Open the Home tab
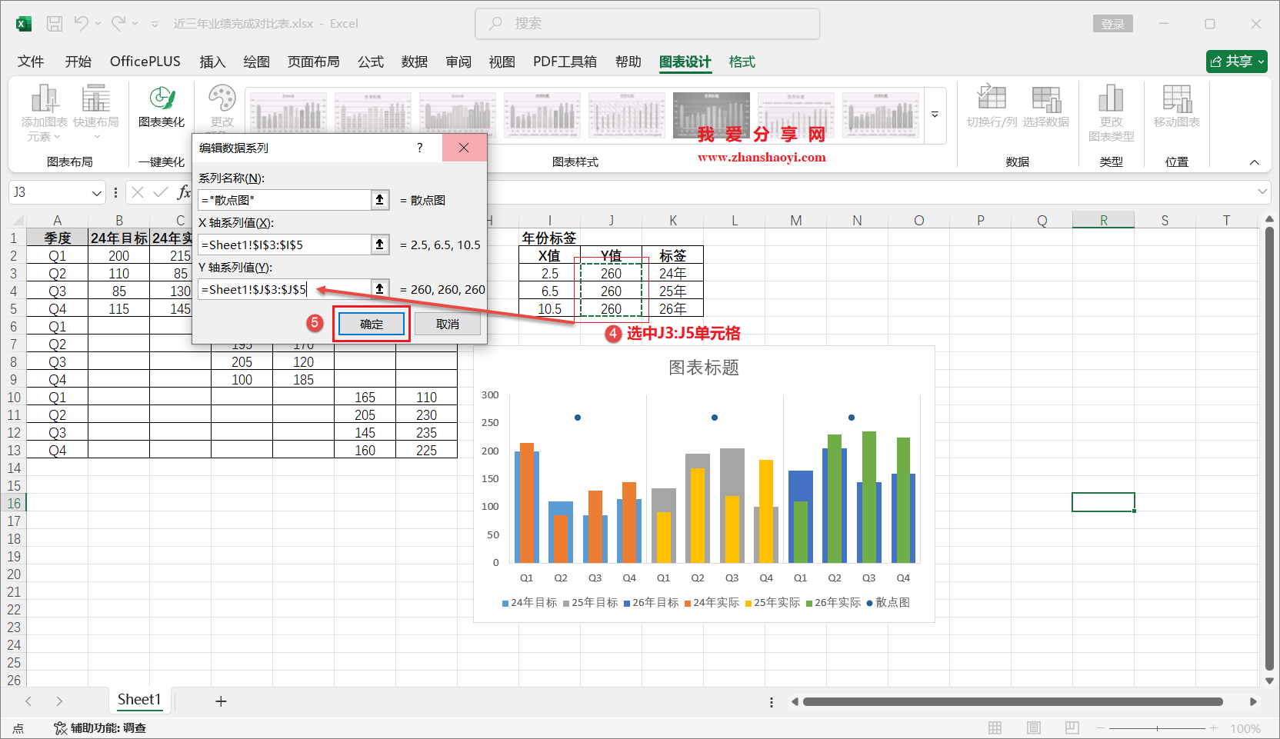The height and width of the screenshot is (739, 1280). click(78, 62)
